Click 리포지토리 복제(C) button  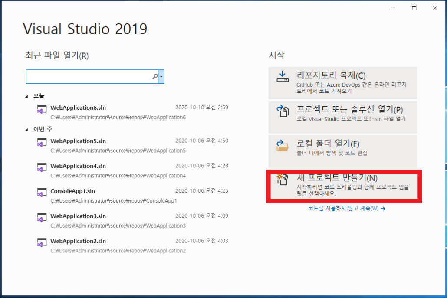[x=342, y=83]
